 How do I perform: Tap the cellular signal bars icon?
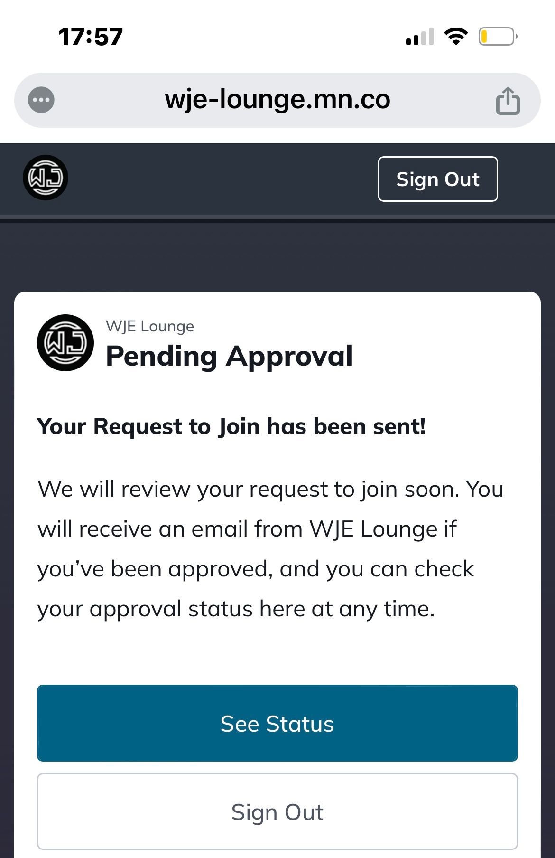pos(420,37)
